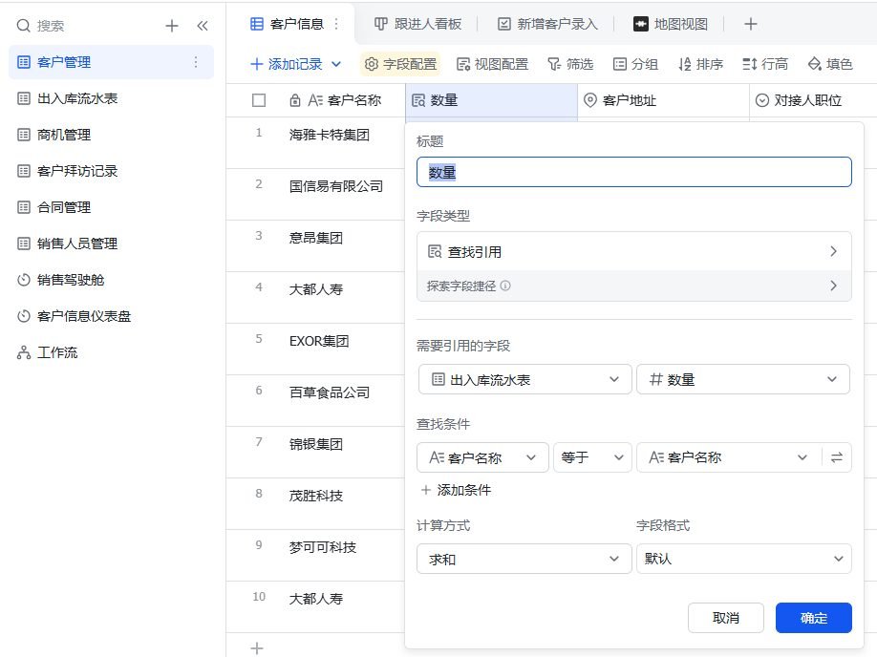Open the right 客户名称 value dropdown
Image resolution: width=877 pixels, height=657 pixels.
[729, 457]
